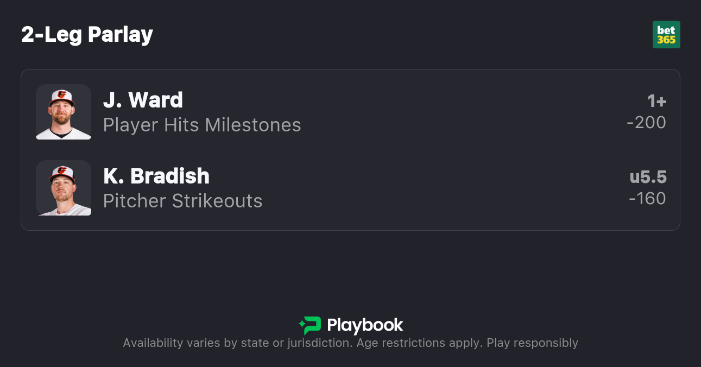Click the Pitcher Strikeouts market label
This screenshot has width=701, height=367.
(183, 201)
